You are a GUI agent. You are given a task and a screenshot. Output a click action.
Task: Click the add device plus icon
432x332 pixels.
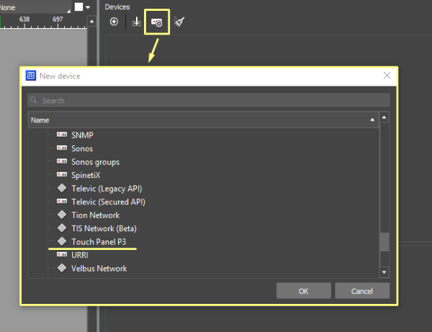click(114, 22)
